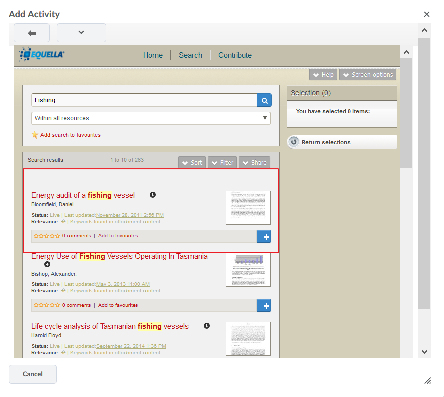Click relevance icon on Bishop, Alexander result
444x397 pixels.
click(63, 290)
